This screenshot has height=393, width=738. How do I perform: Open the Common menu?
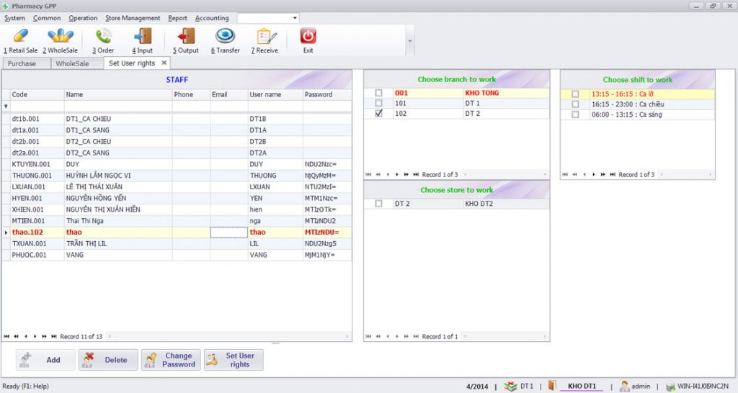(47, 18)
